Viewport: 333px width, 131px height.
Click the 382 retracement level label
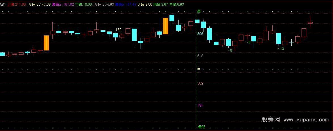coord(200,83)
